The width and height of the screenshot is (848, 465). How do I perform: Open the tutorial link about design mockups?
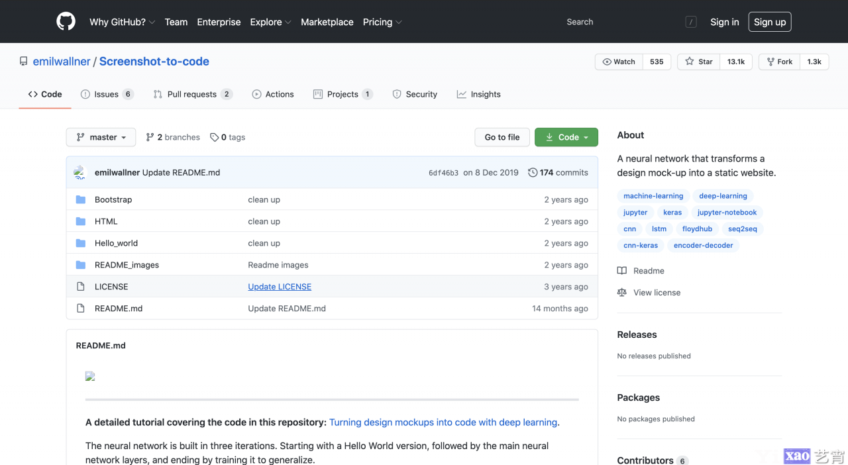pyautogui.click(x=443, y=422)
